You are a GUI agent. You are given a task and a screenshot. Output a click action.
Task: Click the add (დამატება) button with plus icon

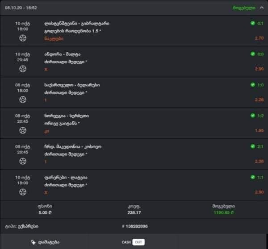click(x=45, y=242)
